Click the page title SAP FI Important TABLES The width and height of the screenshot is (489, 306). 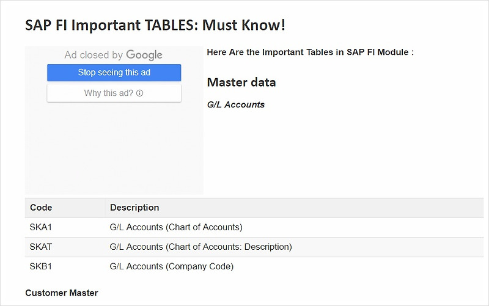tap(155, 25)
